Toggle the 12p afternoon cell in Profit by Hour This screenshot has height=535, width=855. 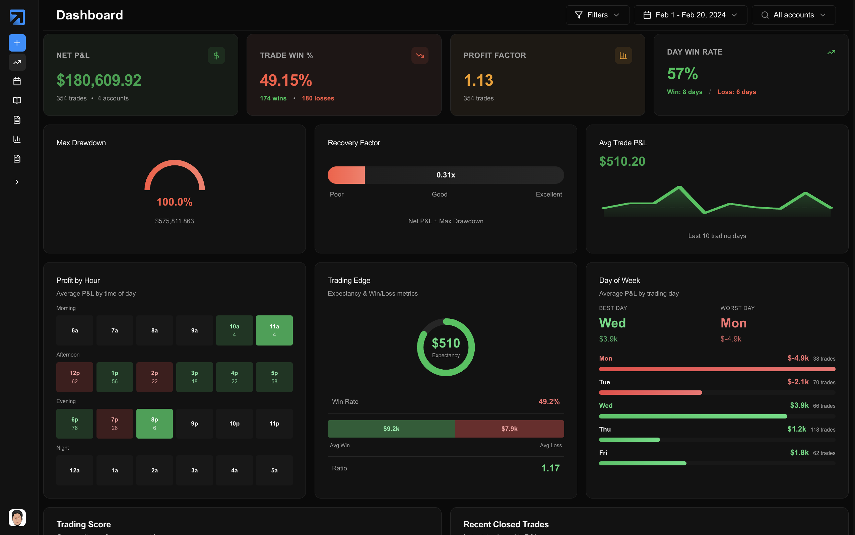pyautogui.click(x=74, y=377)
